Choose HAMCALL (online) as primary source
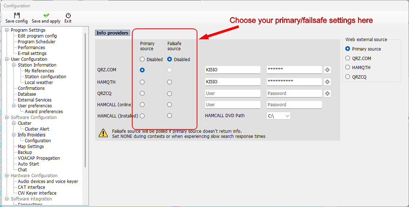Screen dimensions: 409x207 (x=142, y=104)
